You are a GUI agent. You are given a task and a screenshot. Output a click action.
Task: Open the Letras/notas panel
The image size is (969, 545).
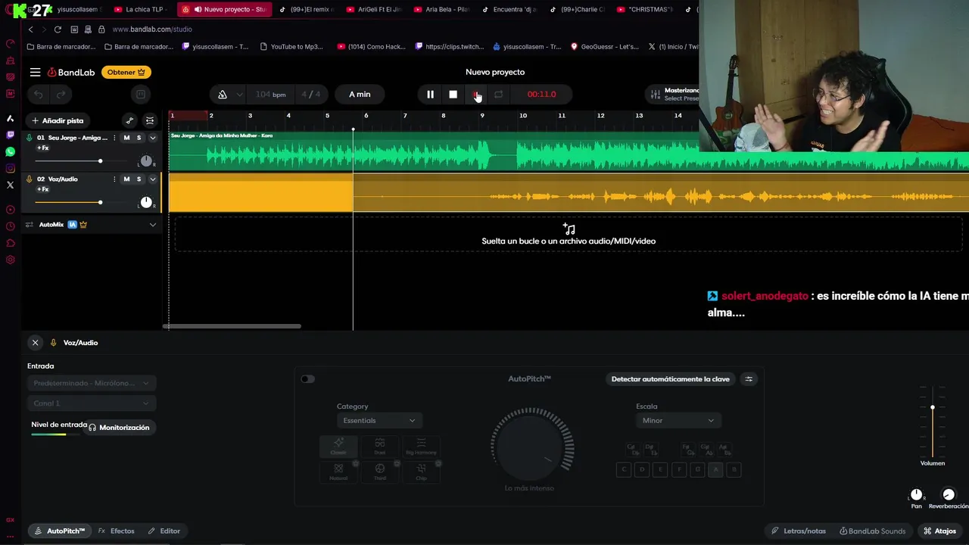point(799,531)
